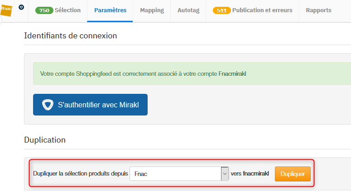This screenshot has height=194, width=351.
Task: Click the 'vers fnacmirakl' destination text
Action: (x=250, y=174)
